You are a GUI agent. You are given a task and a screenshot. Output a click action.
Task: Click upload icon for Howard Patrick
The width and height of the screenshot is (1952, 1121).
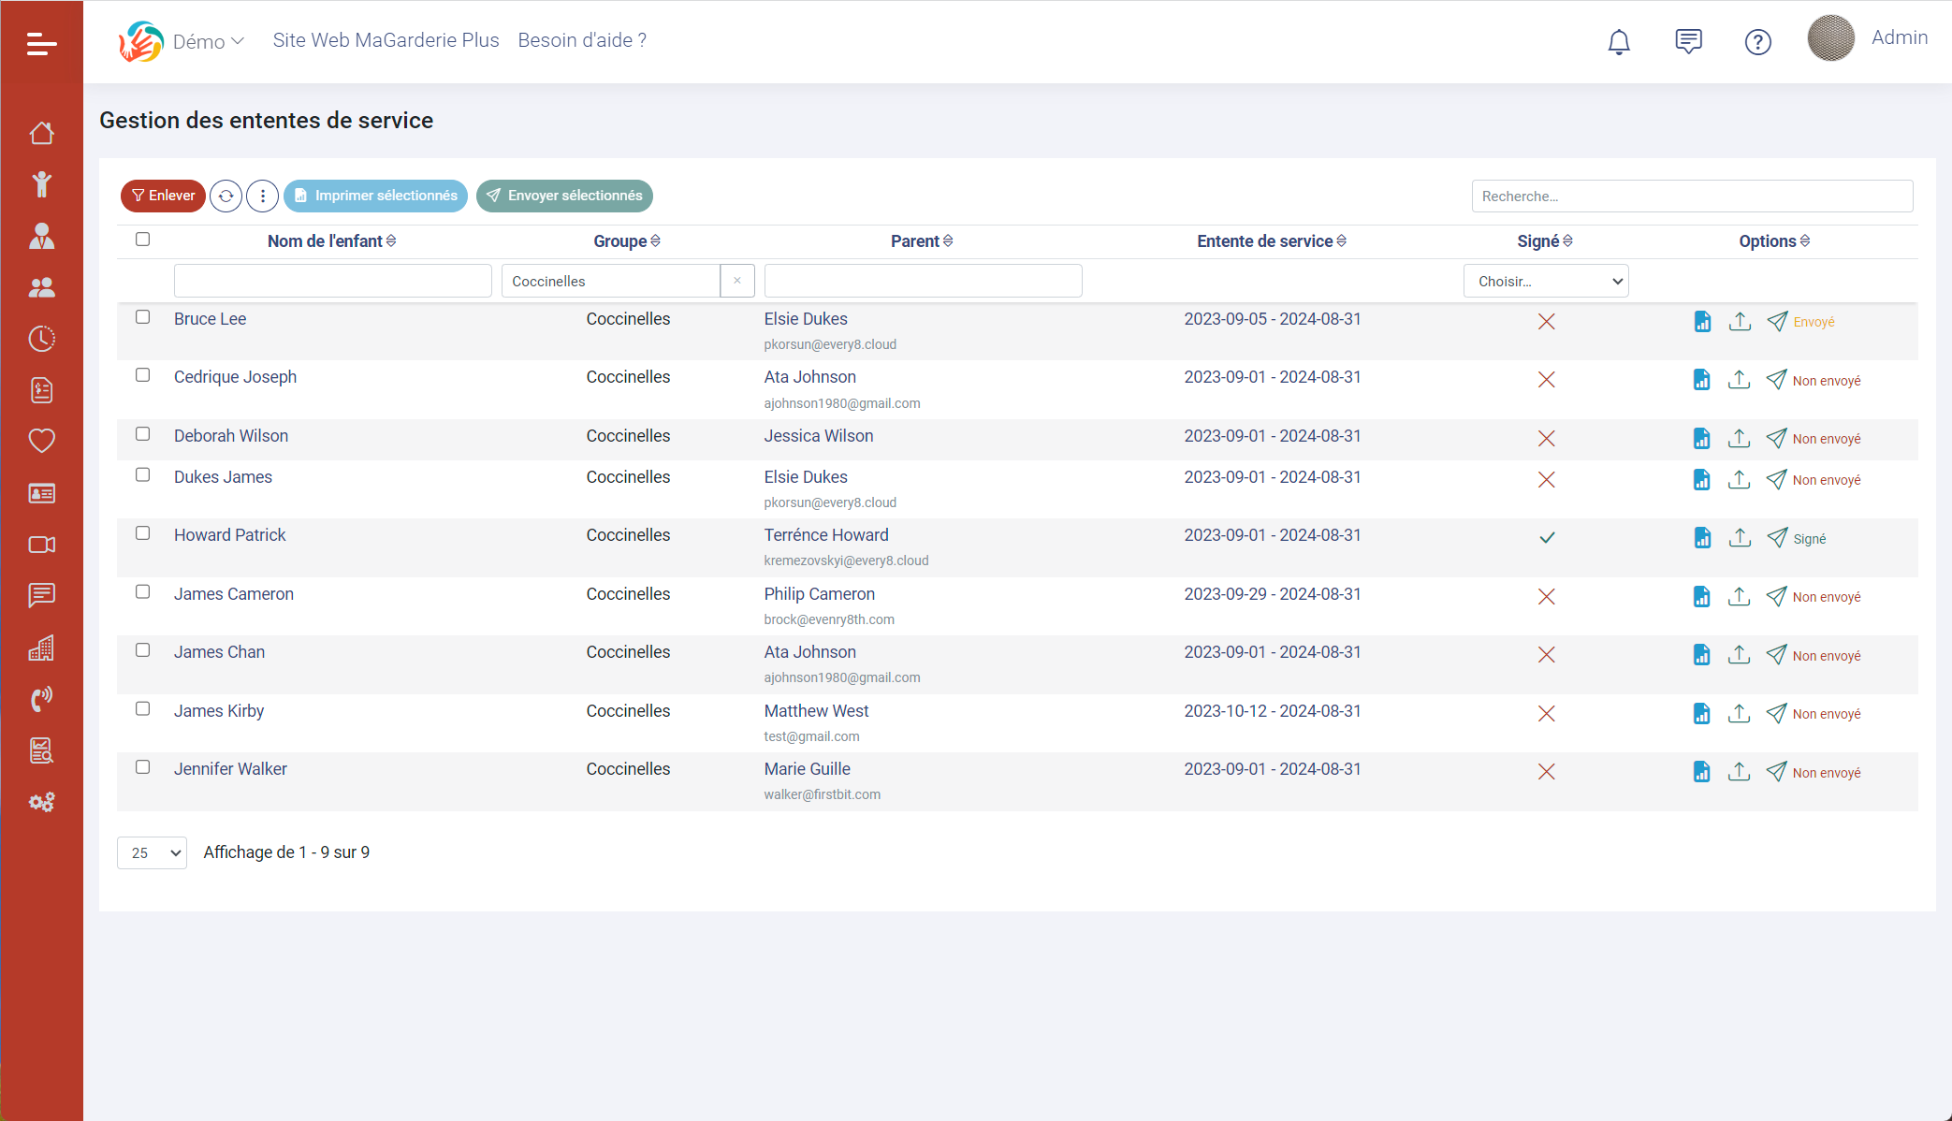1740,538
